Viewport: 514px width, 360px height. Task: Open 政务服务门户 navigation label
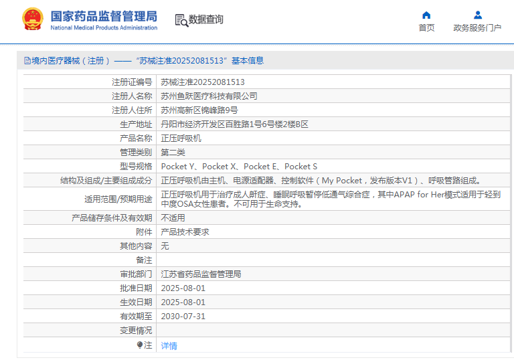[x=477, y=28]
